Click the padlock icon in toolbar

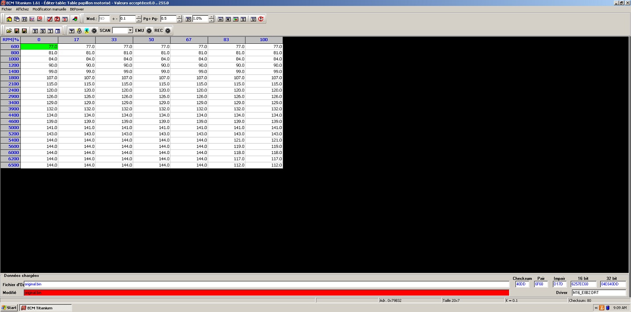coord(79,31)
